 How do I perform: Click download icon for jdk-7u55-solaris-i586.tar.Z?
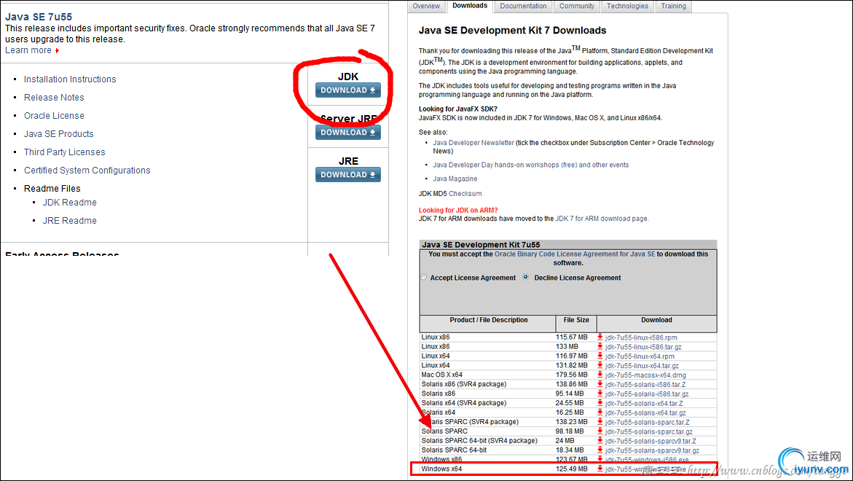(600, 384)
